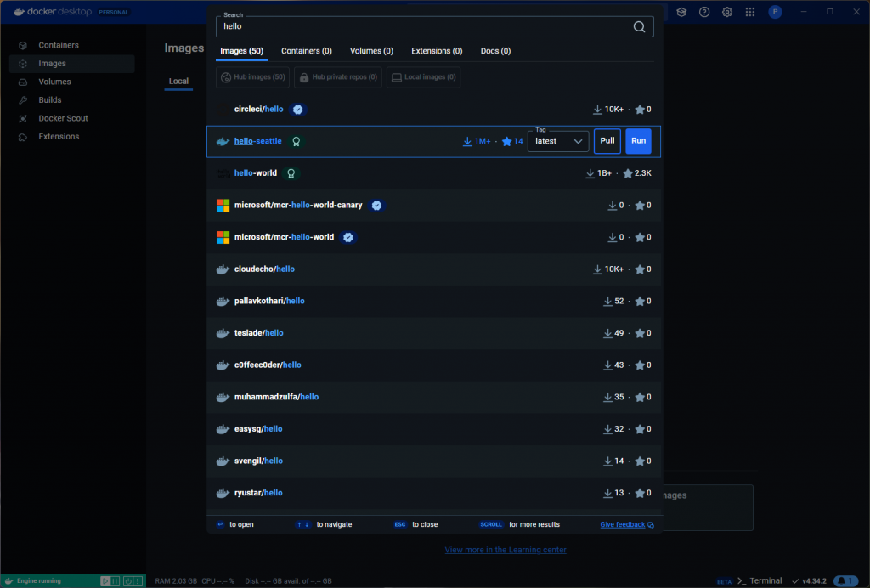This screenshot has width=870, height=588.
Task: Click official image badge next to hello-world
Action: click(x=291, y=173)
